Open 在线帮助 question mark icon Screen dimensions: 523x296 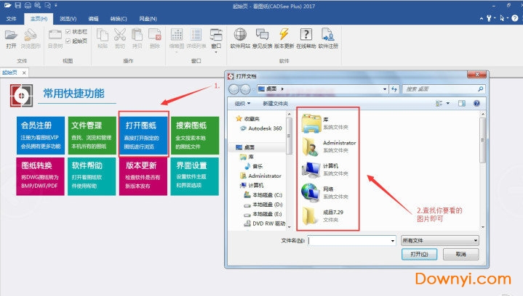306,34
